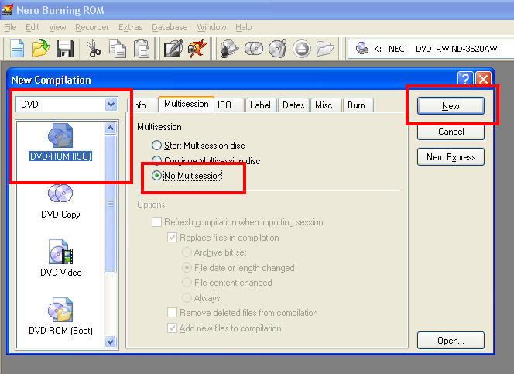This screenshot has width=514, height=374.
Task: Open the File menu
Action: pos(10,27)
